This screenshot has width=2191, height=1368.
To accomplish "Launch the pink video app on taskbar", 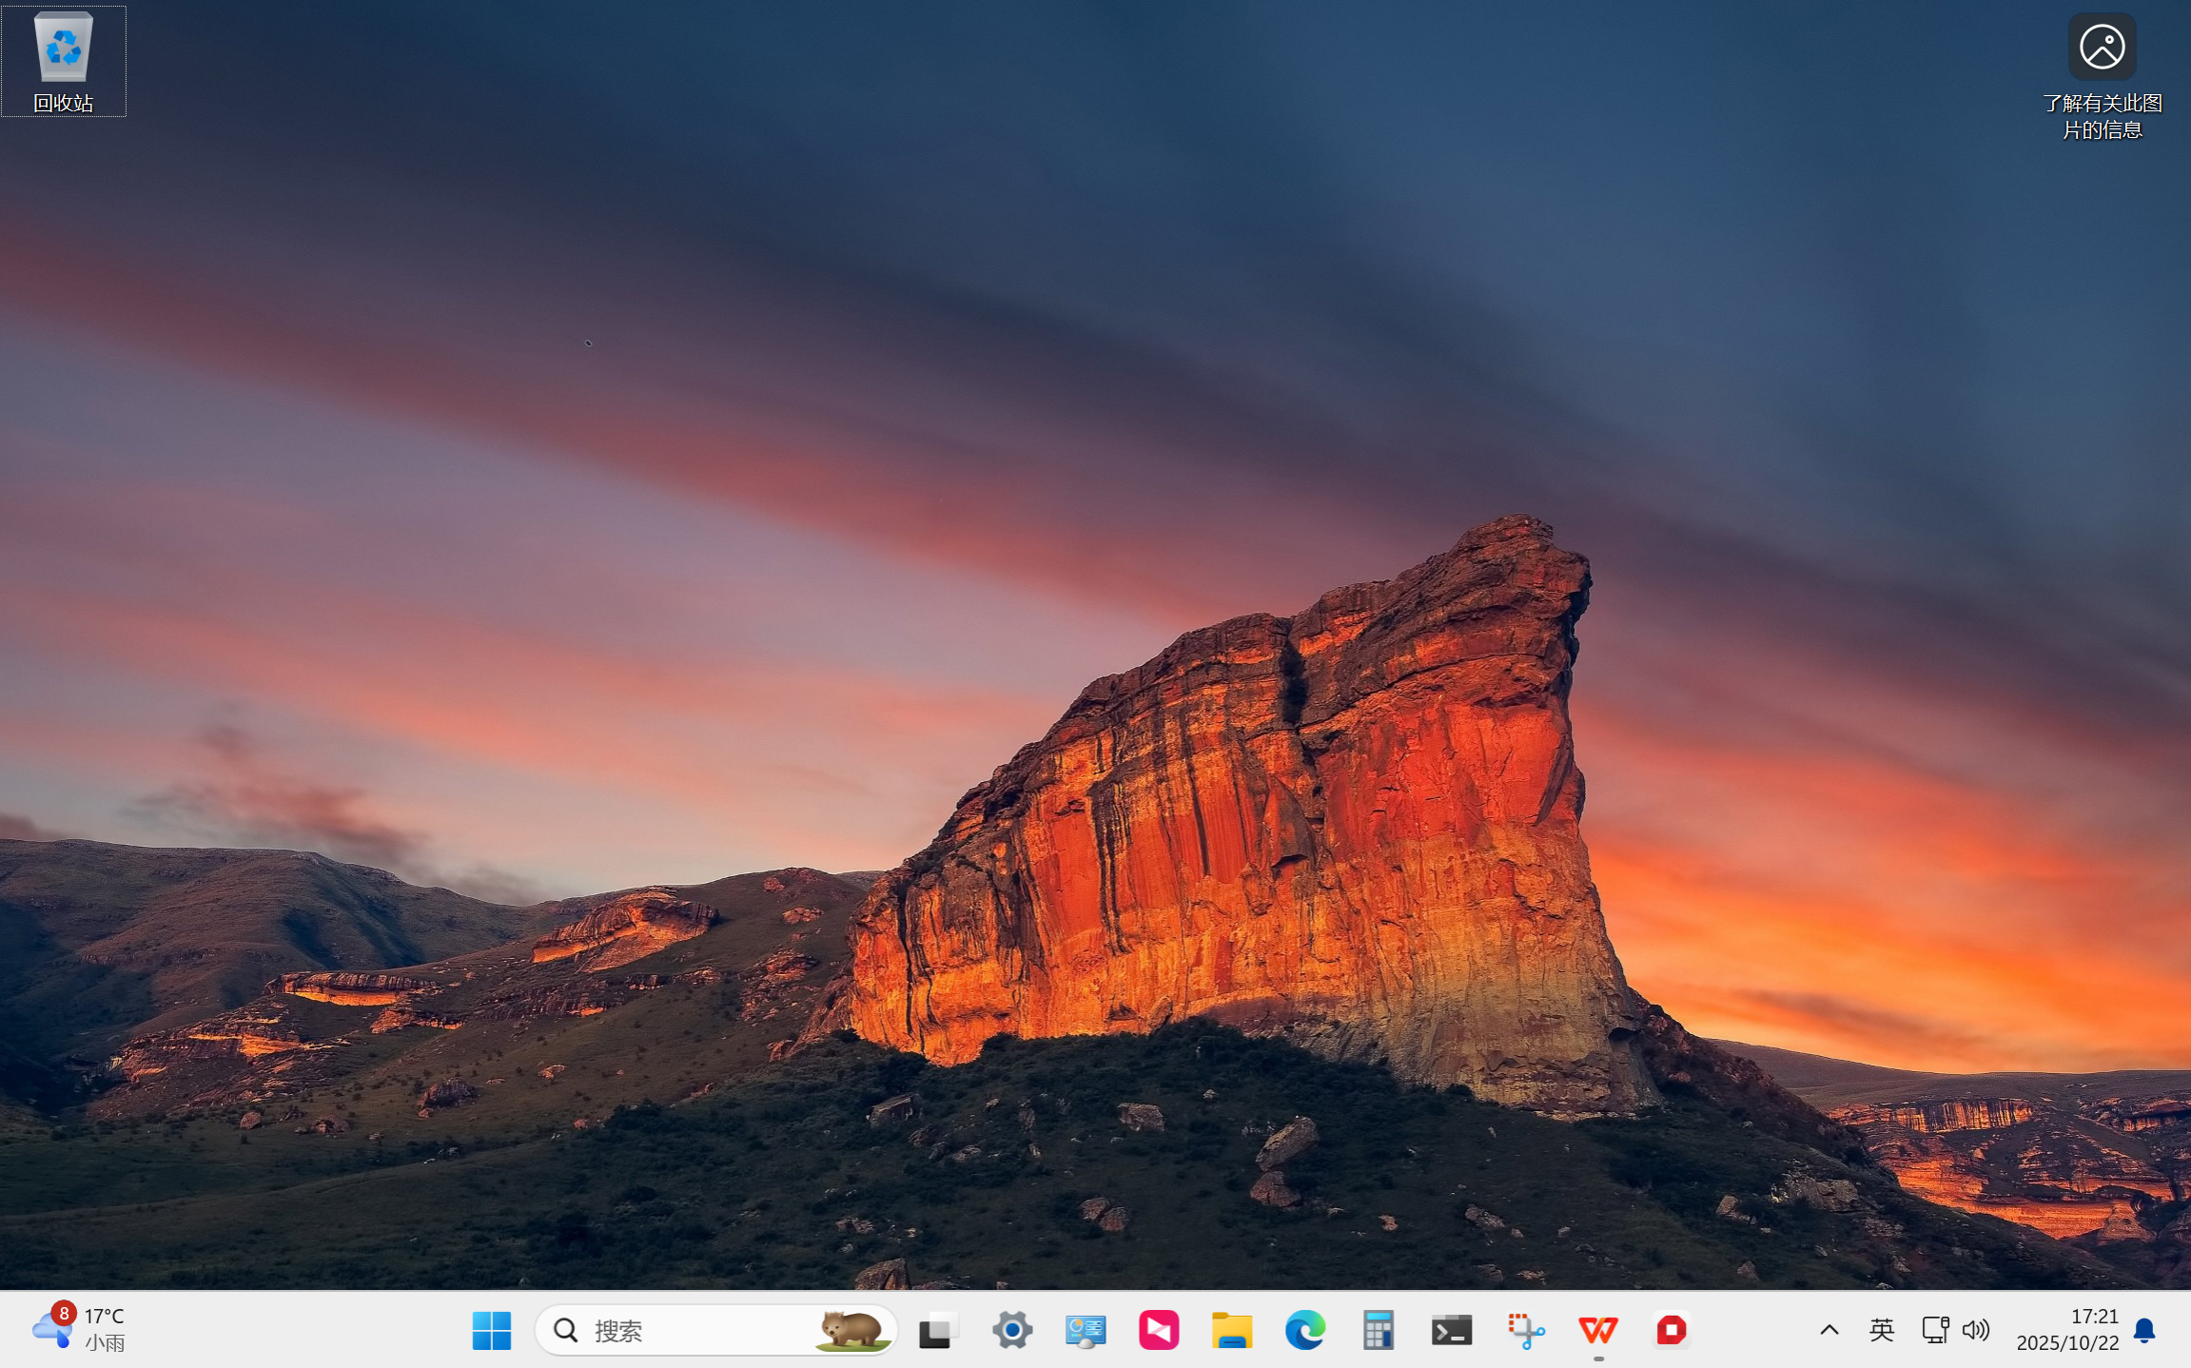I will [1159, 1330].
